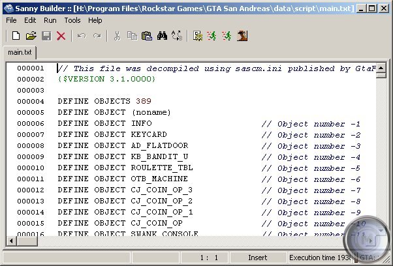Click the 'CJ_COIN_OP_3' object name
393x266 pixels.
click(162, 190)
